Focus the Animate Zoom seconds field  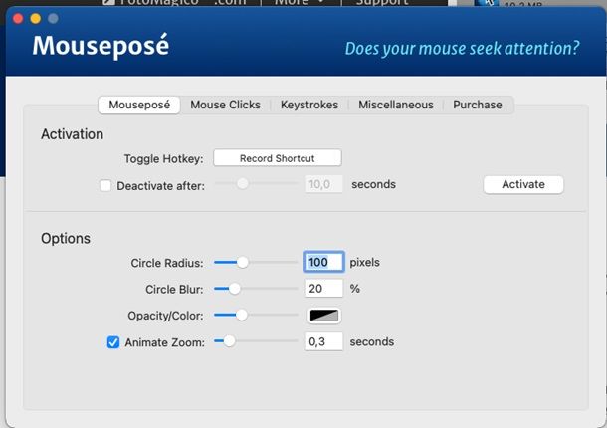point(324,341)
